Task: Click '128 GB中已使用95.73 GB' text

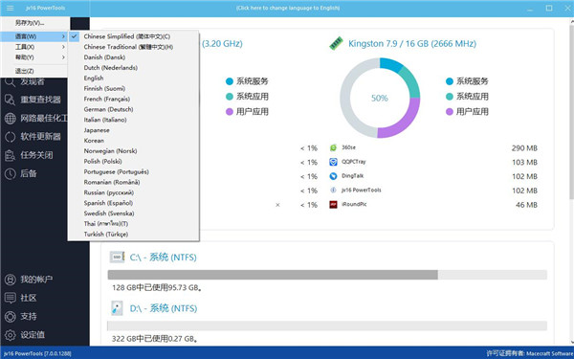Action: coord(157,287)
